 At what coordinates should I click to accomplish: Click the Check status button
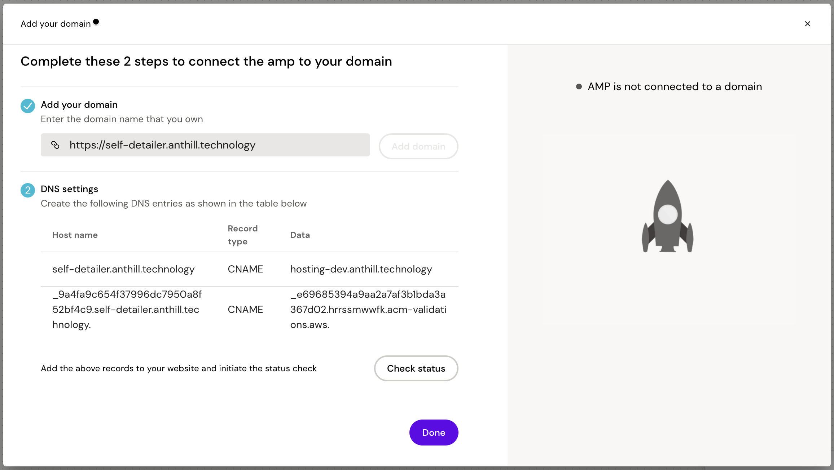tap(416, 368)
